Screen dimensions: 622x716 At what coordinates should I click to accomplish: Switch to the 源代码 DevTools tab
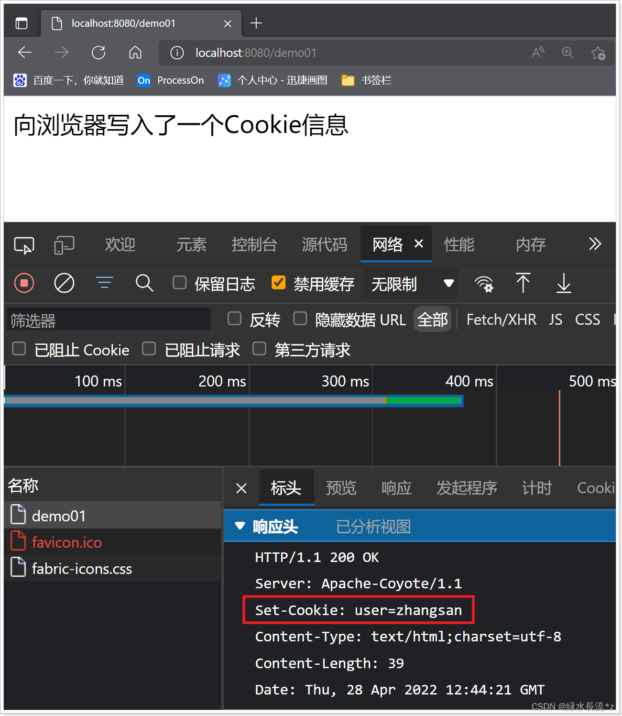tap(325, 245)
